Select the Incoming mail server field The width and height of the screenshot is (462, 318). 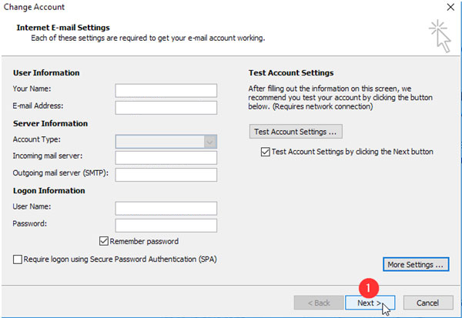(x=166, y=158)
